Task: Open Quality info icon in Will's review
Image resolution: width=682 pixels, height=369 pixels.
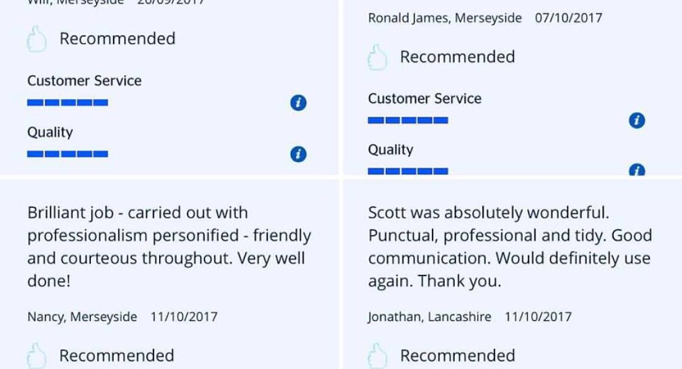Action: pyautogui.click(x=299, y=154)
